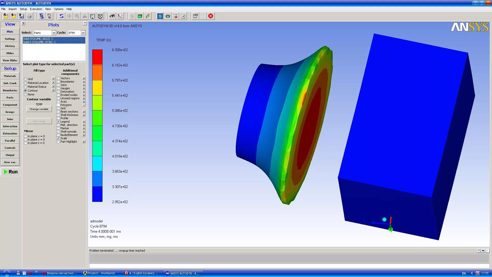
Task: Select the Zoom magnifier tool
Action: (77, 16)
